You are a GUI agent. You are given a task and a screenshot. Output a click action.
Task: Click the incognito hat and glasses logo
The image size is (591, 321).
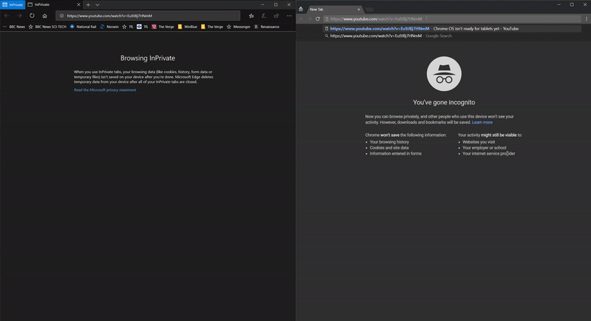pyautogui.click(x=444, y=73)
